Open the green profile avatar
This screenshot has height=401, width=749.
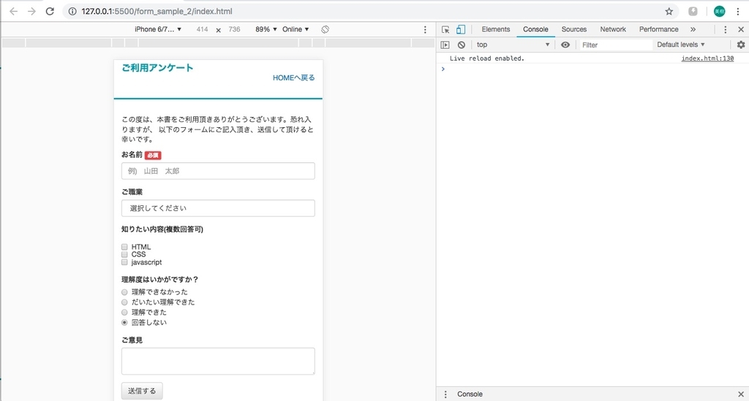[x=719, y=12]
